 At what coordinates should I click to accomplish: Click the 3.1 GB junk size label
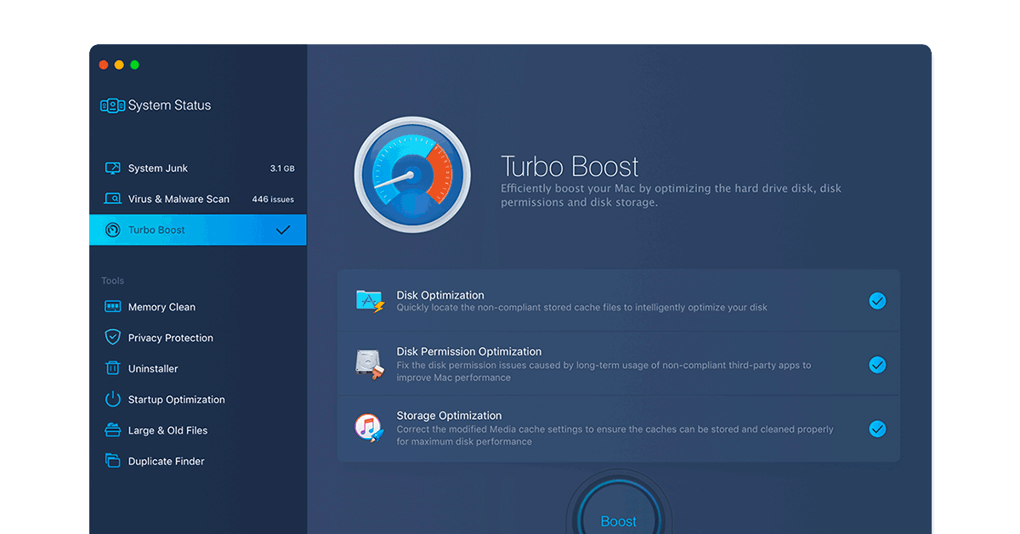click(x=282, y=168)
